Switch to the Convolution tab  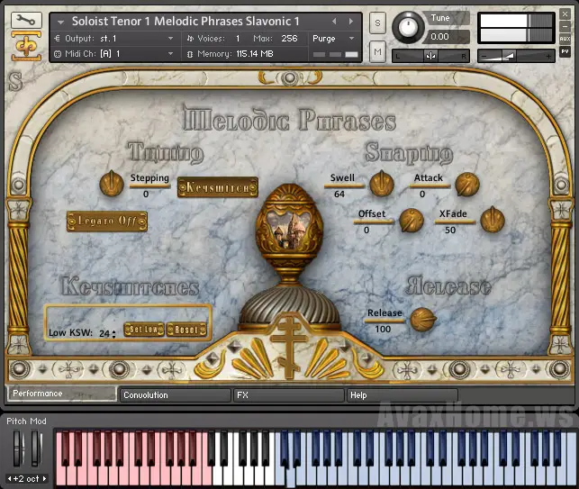[x=175, y=395]
